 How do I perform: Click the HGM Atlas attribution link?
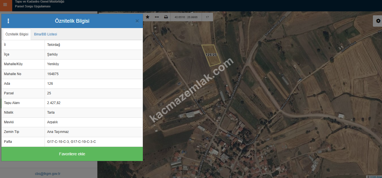(375, 177)
